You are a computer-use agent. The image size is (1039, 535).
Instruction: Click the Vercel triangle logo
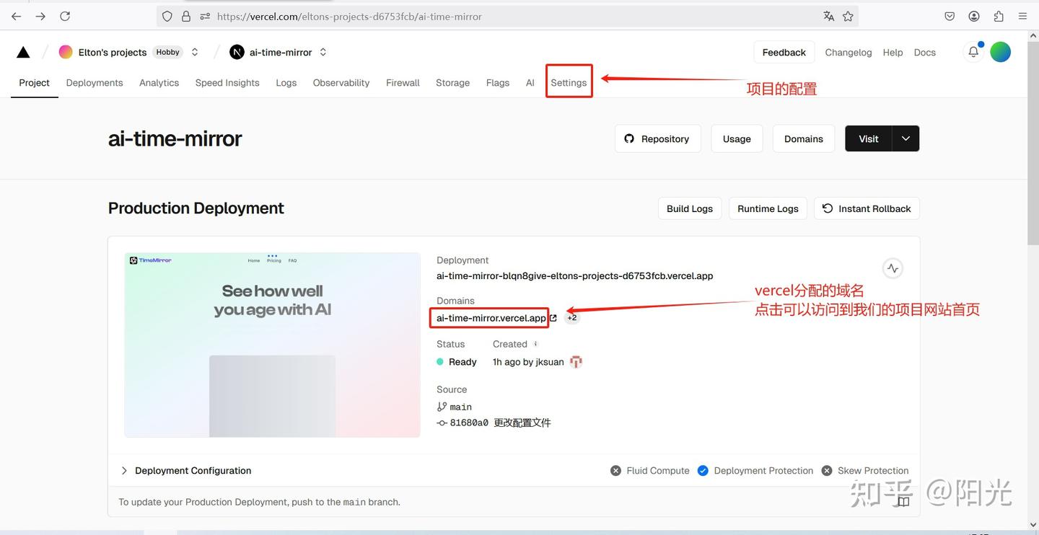pyautogui.click(x=22, y=51)
